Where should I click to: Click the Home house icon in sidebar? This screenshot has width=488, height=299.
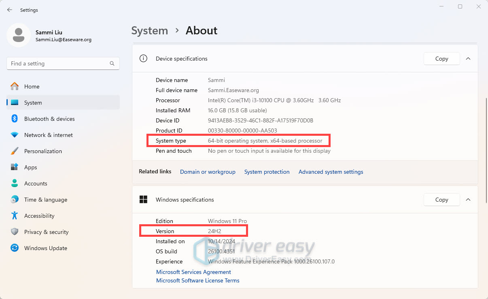pyautogui.click(x=15, y=86)
